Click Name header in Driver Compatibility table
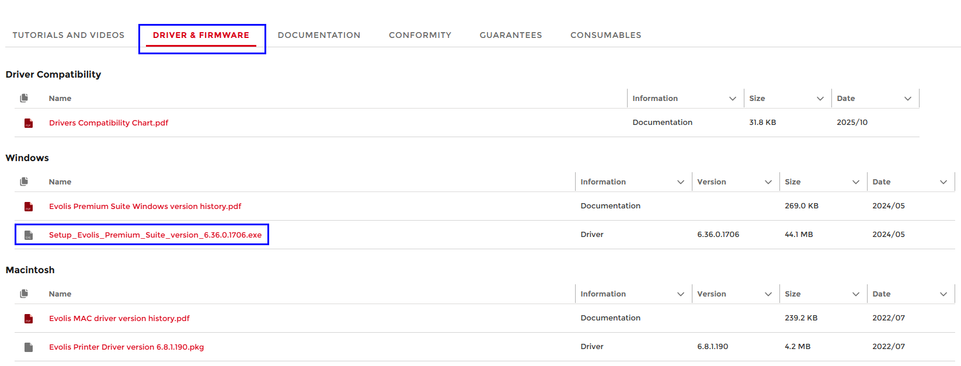This screenshot has height=366, width=961. point(60,99)
